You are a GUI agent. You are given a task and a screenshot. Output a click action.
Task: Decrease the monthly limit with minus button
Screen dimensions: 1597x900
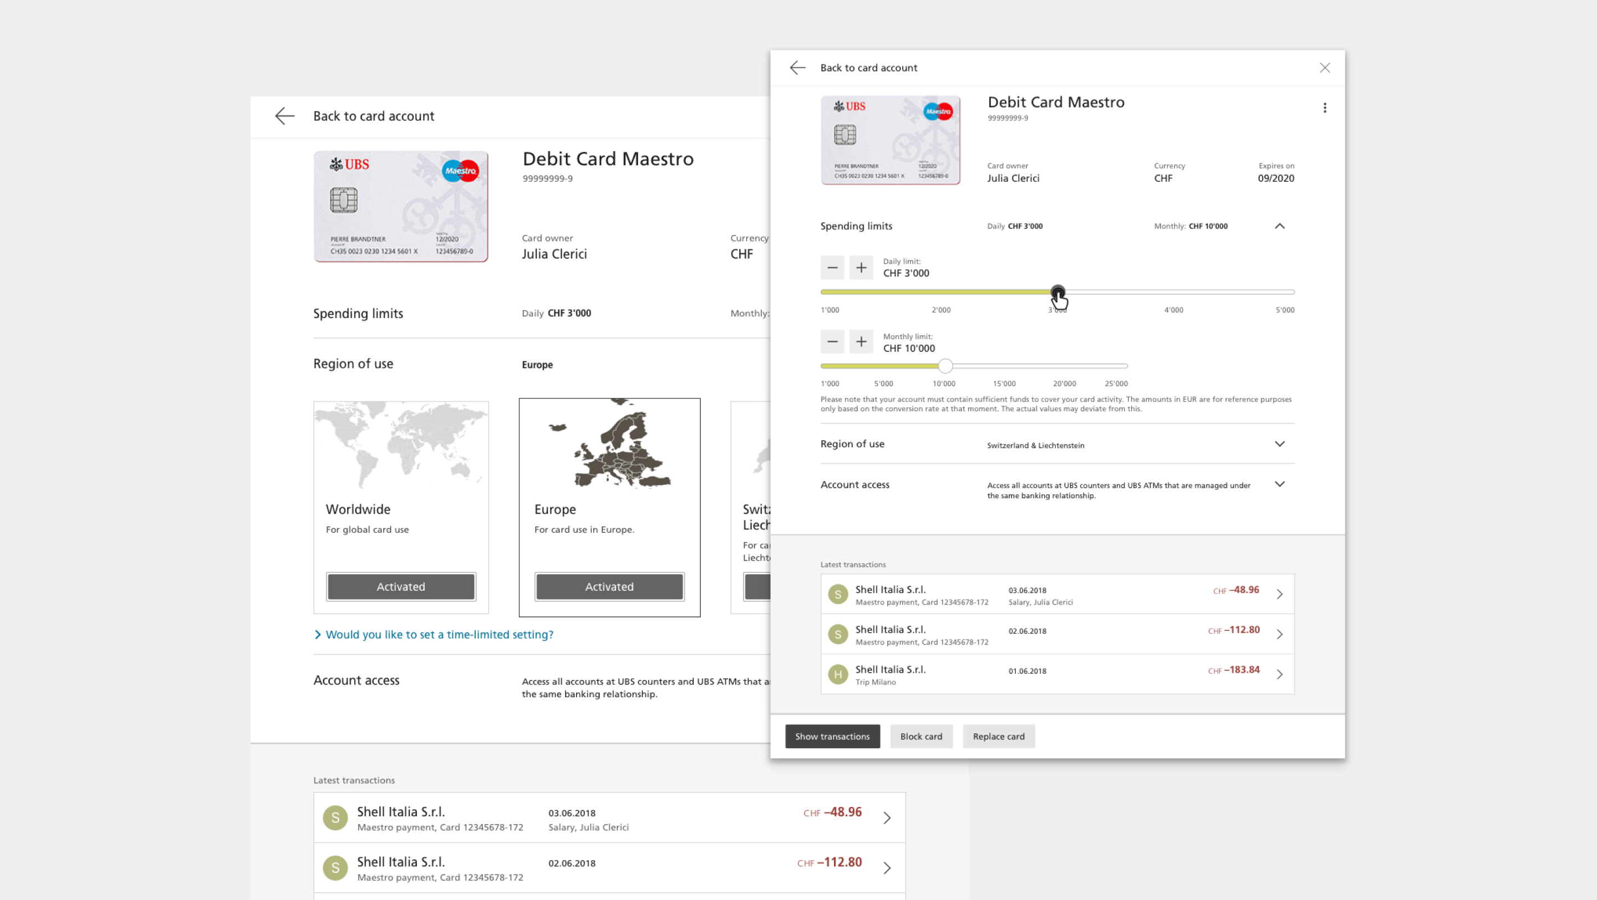click(832, 341)
